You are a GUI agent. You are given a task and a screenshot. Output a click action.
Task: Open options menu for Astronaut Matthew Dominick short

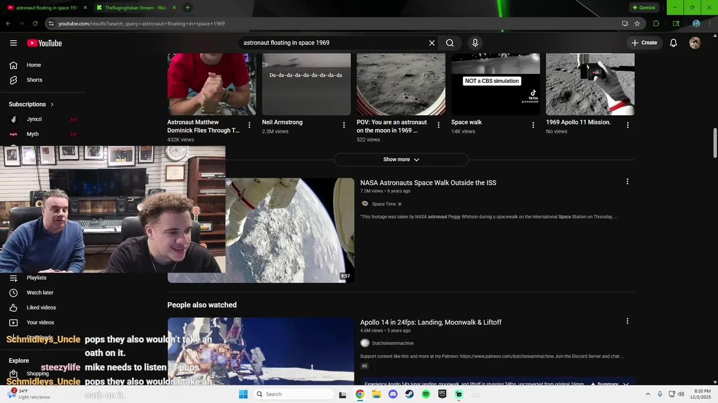pyautogui.click(x=250, y=125)
